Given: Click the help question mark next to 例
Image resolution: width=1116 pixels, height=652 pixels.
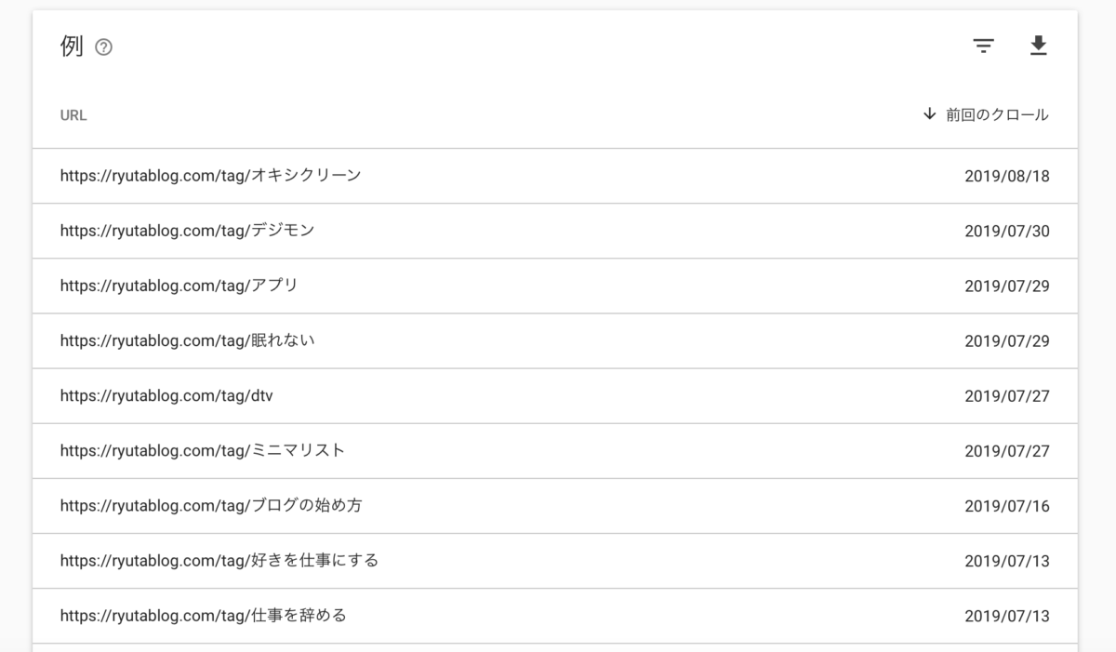Looking at the screenshot, I should (x=104, y=47).
